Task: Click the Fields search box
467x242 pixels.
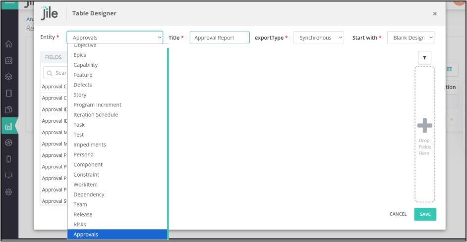Action: click(56, 73)
